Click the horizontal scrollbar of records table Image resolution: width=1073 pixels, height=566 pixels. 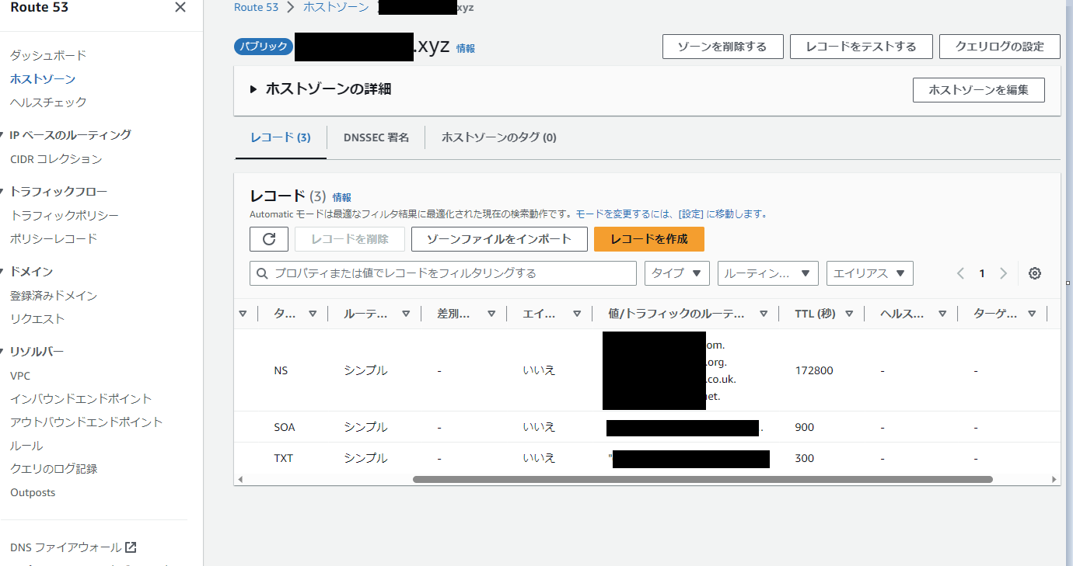703,479
